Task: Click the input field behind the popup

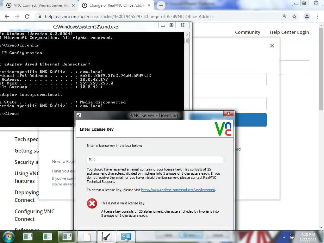Action: [294, 68]
